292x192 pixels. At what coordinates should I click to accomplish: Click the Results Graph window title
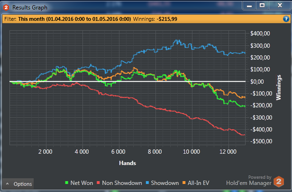coord(30,8)
